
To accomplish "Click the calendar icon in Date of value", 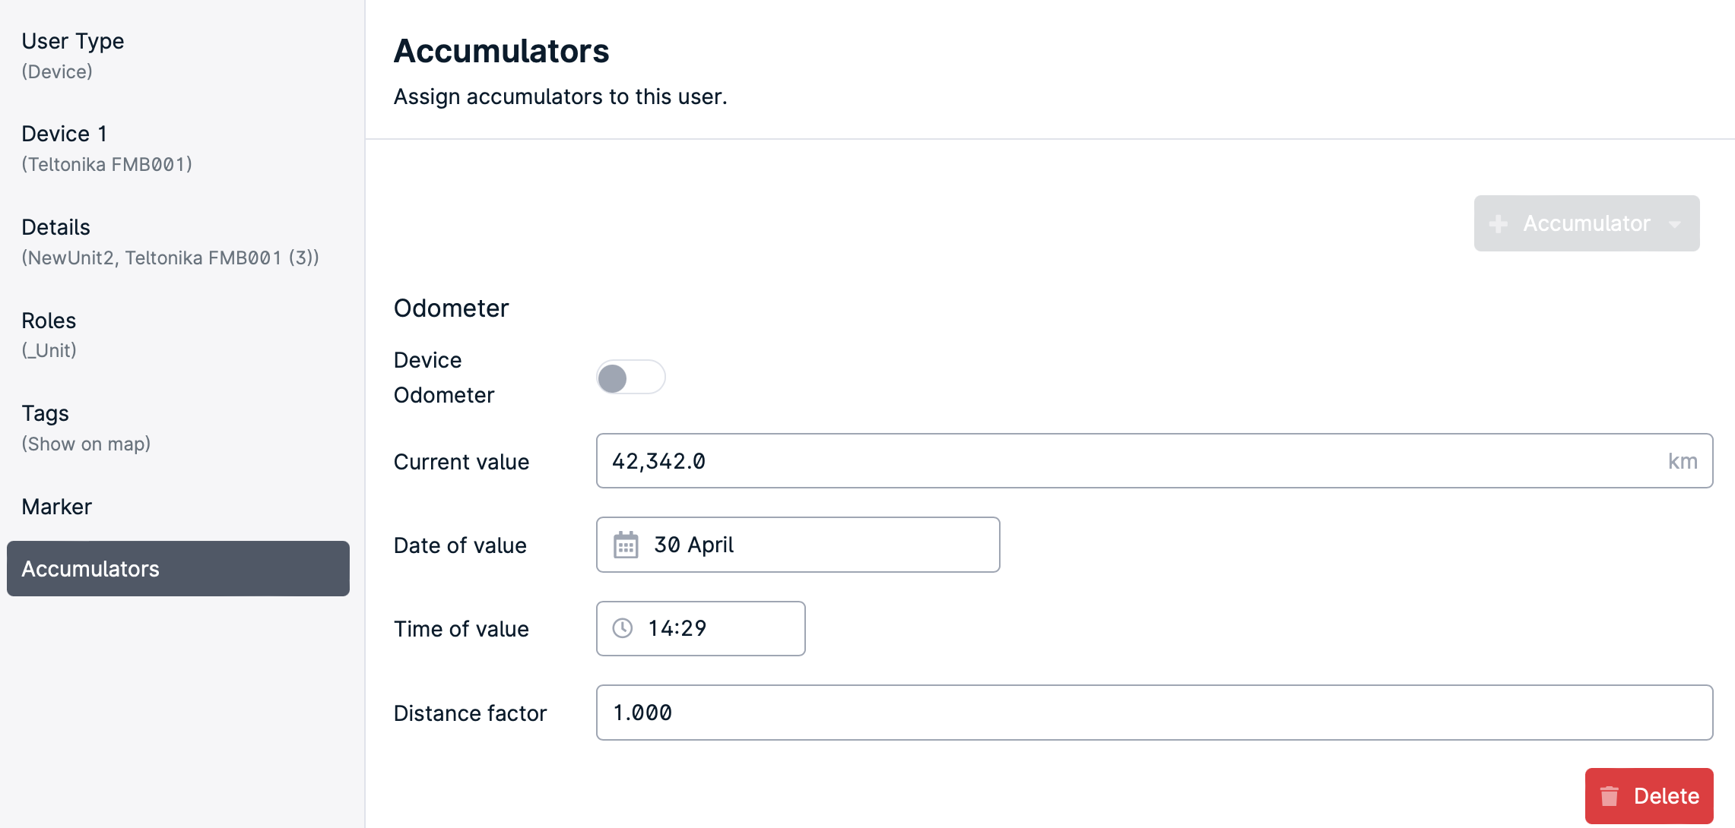I will coord(626,545).
